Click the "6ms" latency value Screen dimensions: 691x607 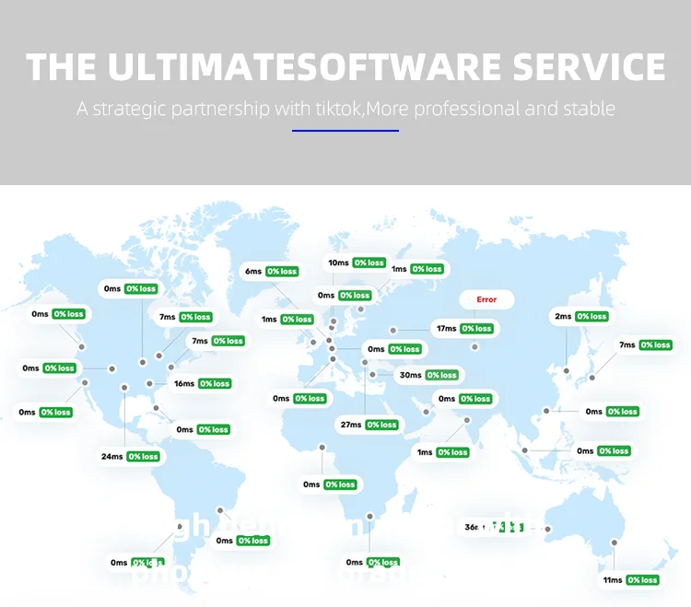[x=253, y=272]
